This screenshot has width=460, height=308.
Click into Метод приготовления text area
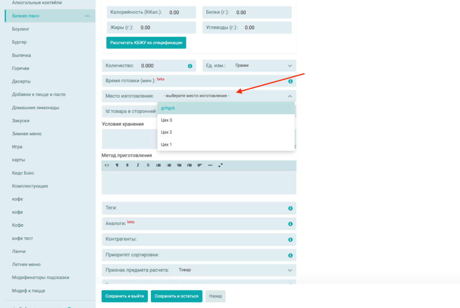pyautogui.click(x=199, y=183)
